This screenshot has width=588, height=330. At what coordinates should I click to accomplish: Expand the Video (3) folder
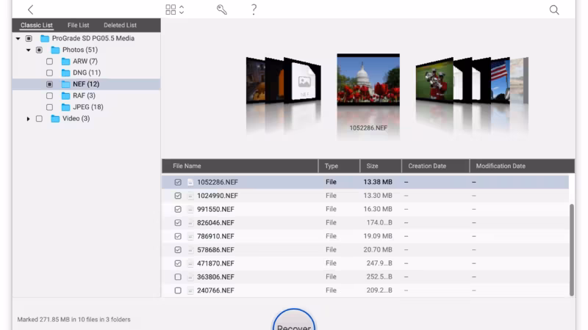click(29, 119)
